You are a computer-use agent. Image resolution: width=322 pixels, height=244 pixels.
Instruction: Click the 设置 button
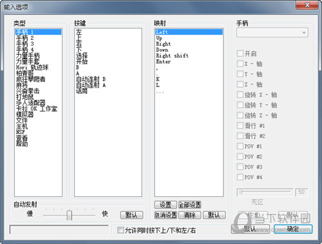click(x=166, y=205)
